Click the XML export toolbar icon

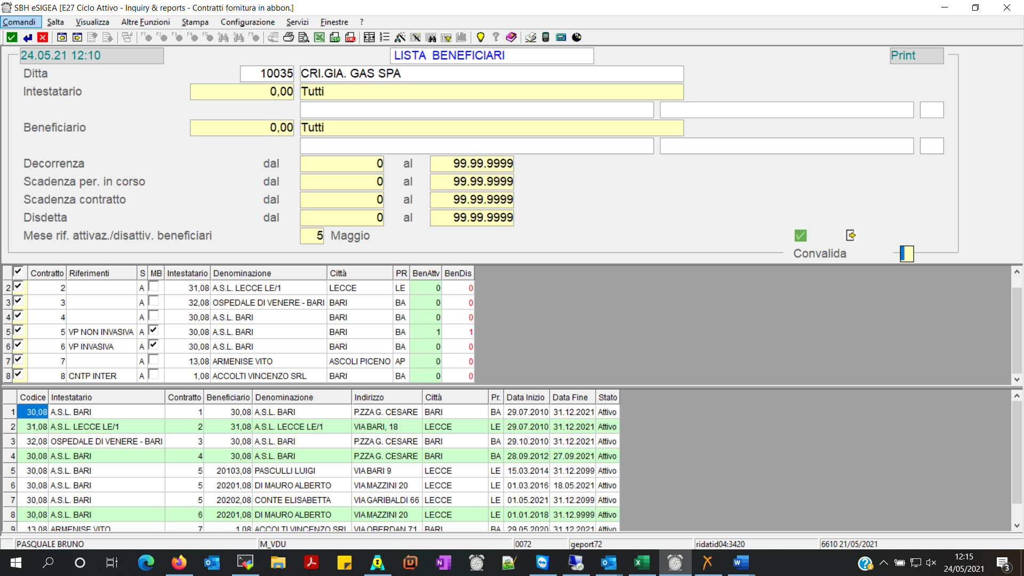click(350, 37)
